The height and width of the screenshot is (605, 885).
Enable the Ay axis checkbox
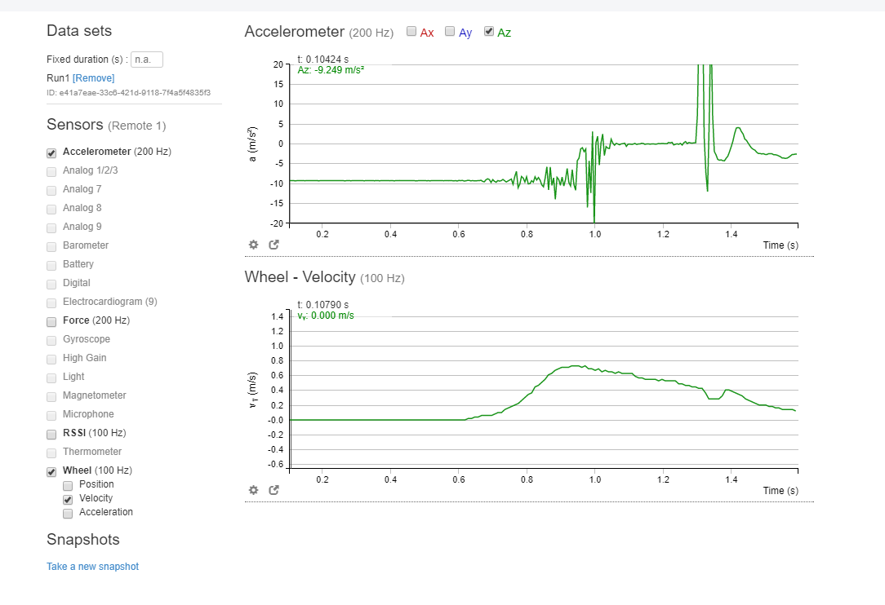[450, 32]
